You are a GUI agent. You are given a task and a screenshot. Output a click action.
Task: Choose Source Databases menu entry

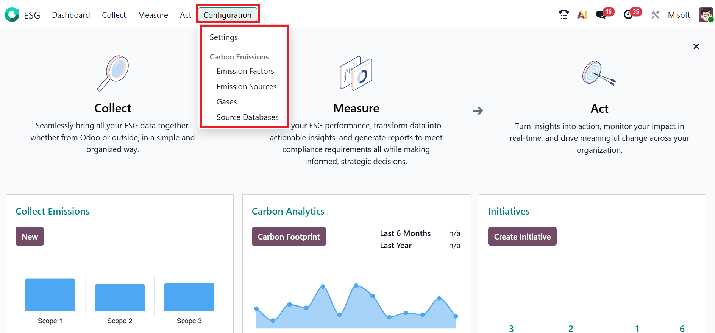pyautogui.click(x=247, y=117)
